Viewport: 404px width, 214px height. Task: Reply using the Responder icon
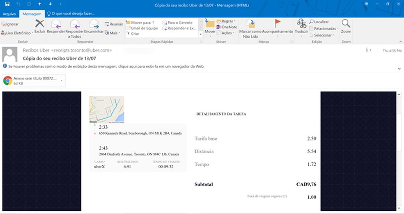(56, 26)
